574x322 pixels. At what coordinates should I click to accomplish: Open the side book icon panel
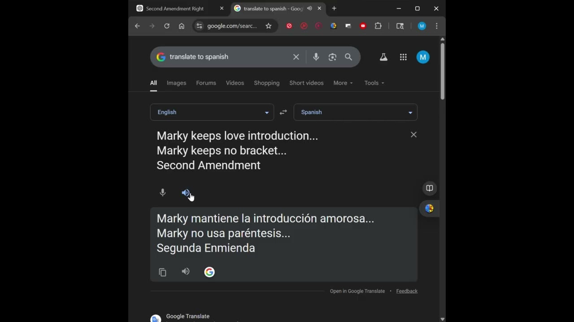[429, 188]
